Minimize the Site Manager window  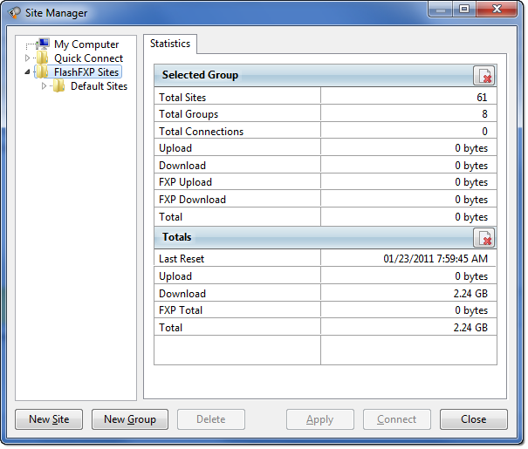[442, 10]
